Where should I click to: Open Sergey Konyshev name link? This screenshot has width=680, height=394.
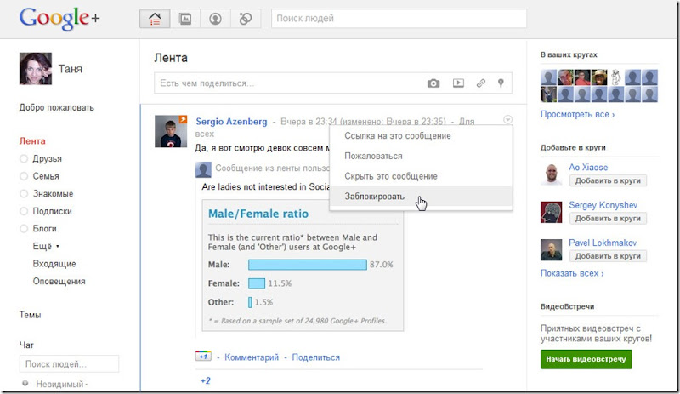(x=603, y=205)
